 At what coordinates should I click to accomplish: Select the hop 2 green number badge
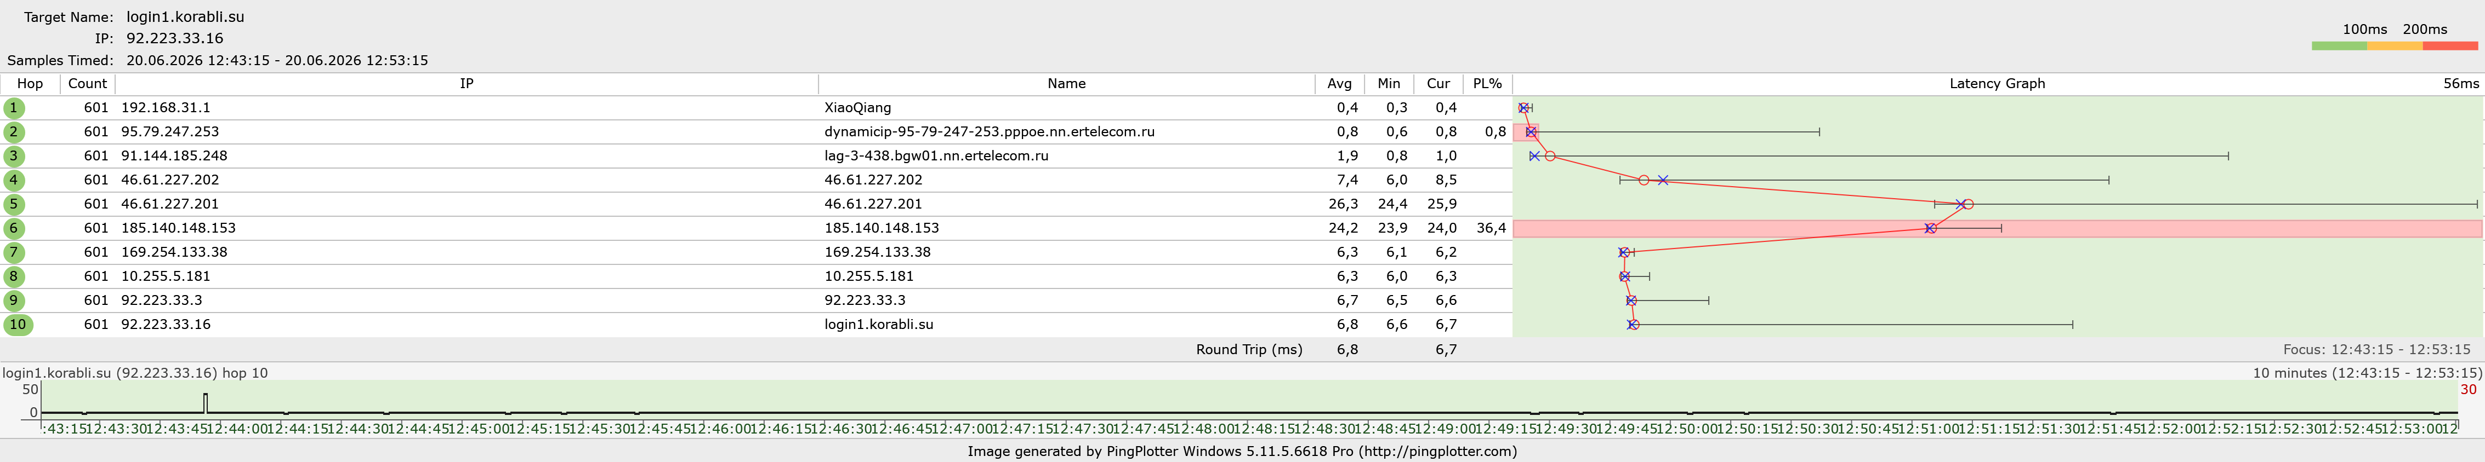pyautogui.click(x=14, y=132)
